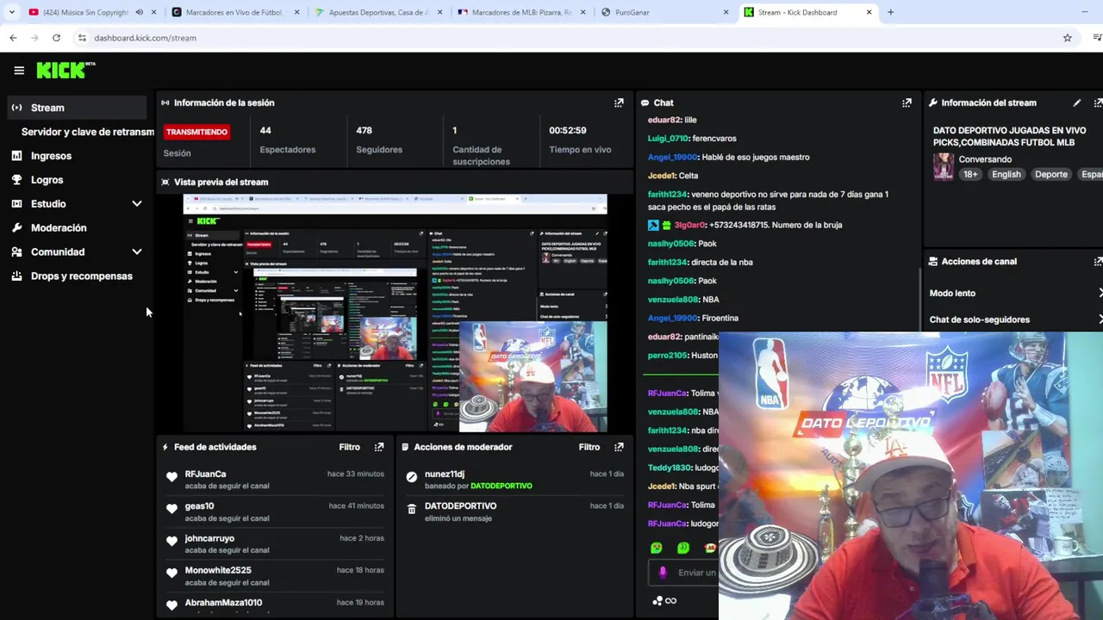Open the Stream sidebar item

78,108
